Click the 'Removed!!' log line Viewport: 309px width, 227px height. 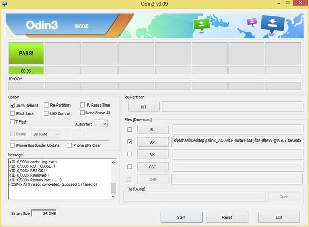[29, 175]
